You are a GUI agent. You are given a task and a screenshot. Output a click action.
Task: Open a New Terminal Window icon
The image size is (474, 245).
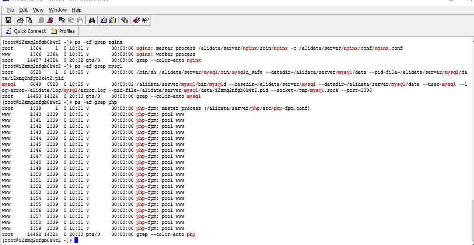pyautogui.click(x=104, y=20)
